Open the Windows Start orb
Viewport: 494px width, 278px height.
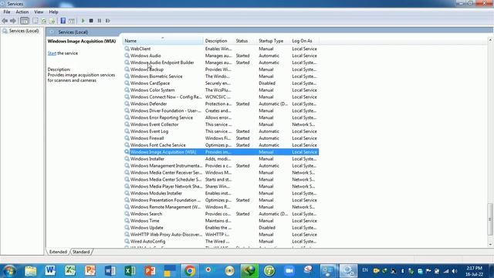coord(9,271)
